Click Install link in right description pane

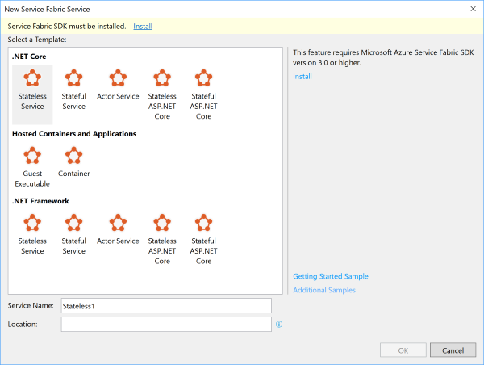302,77
